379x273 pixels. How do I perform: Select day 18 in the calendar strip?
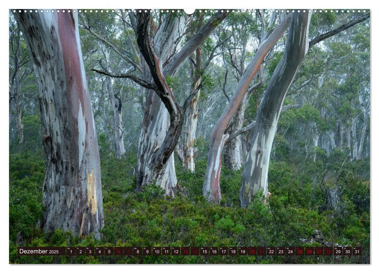(233, 251)
